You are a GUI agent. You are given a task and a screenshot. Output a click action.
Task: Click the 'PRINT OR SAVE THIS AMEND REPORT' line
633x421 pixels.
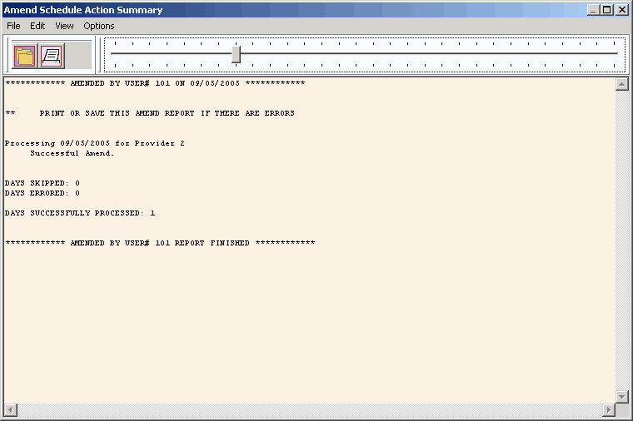(150, 113)
